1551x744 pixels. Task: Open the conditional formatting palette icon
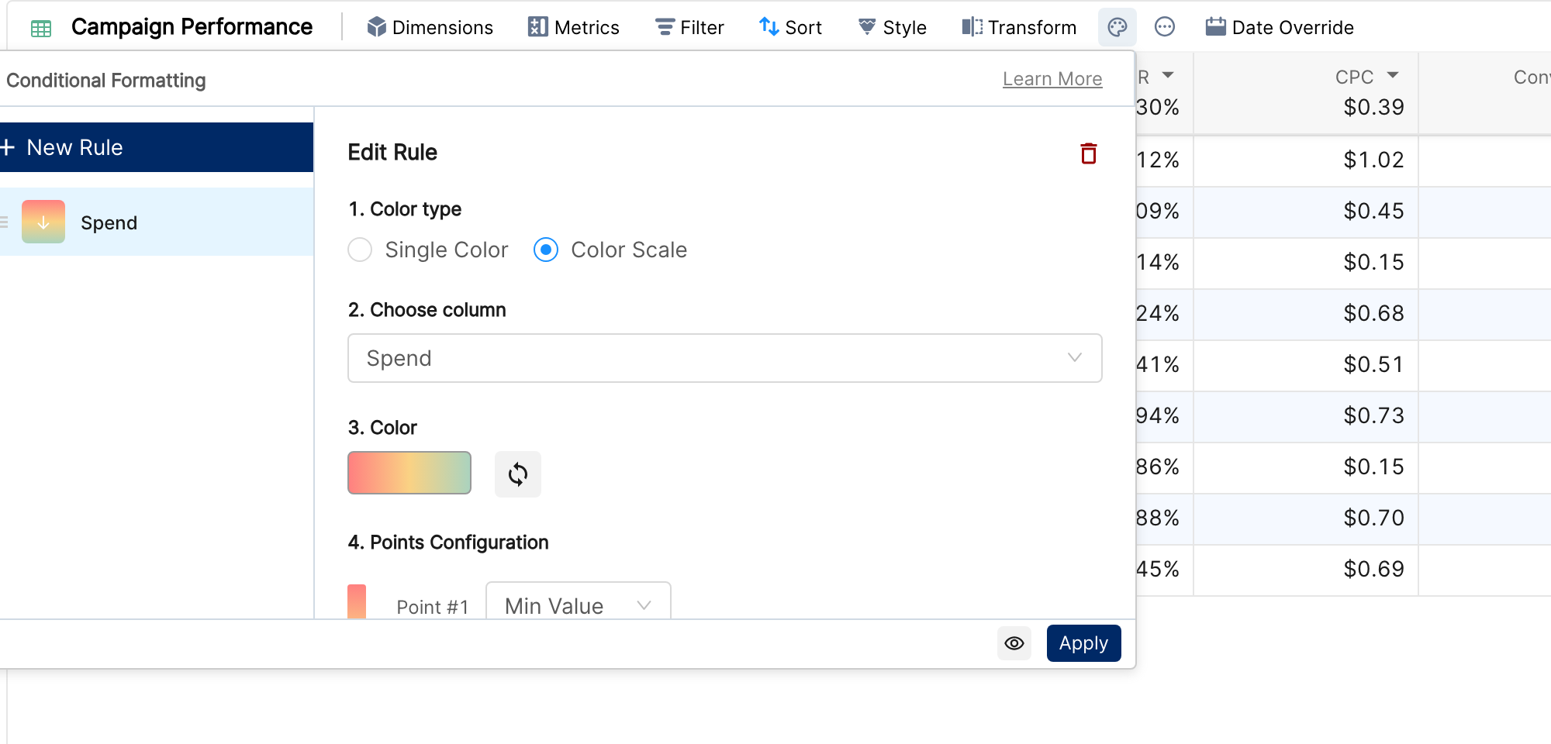click(x=1117, y=27)
